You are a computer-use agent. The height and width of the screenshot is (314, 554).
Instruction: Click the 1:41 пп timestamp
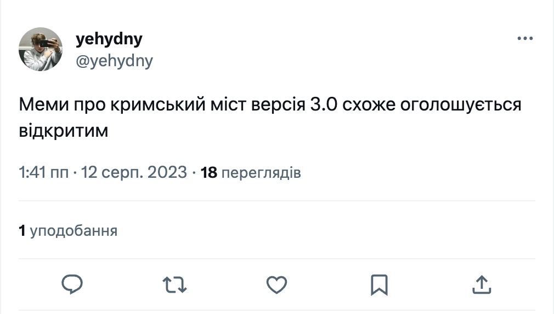tap(43, 173)
